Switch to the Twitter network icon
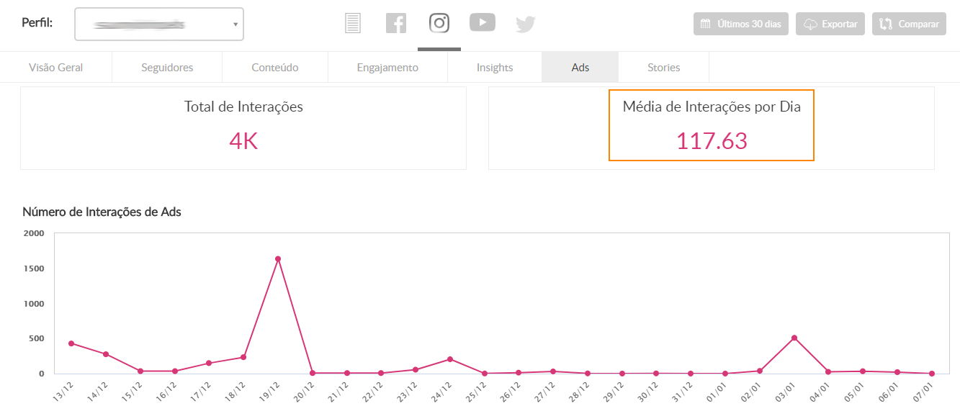Viewport: 960px width, 406px height. [526, 24]
